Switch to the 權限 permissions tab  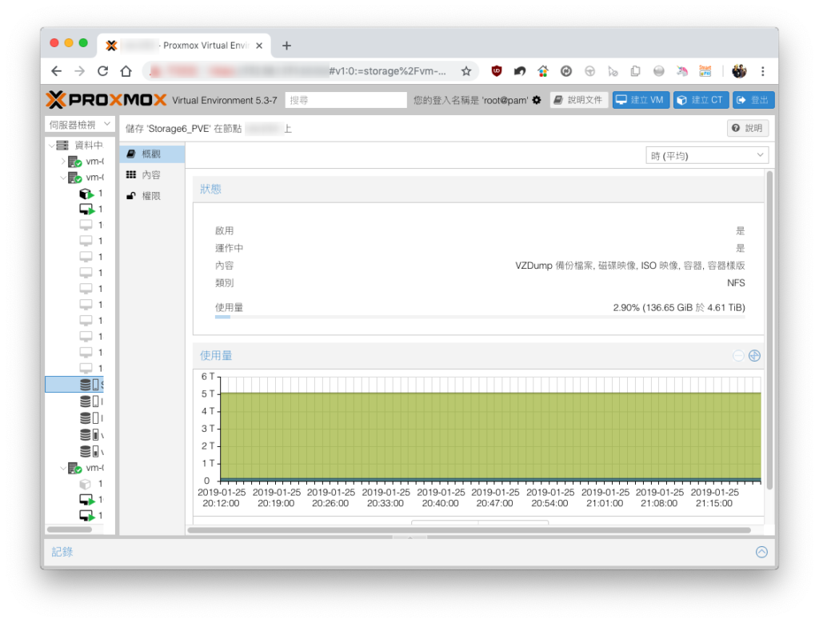tap(153, 196)
